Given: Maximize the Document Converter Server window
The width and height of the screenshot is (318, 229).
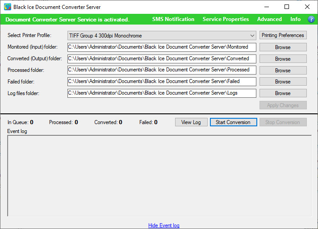Looking at the screenshot, I should pyautogui.click(x=287, y=7).
